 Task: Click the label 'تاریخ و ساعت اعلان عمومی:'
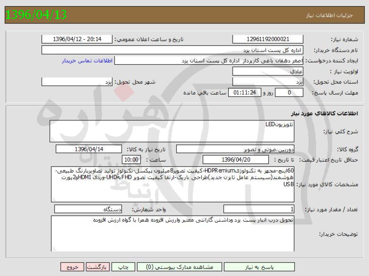click(149, 39)
